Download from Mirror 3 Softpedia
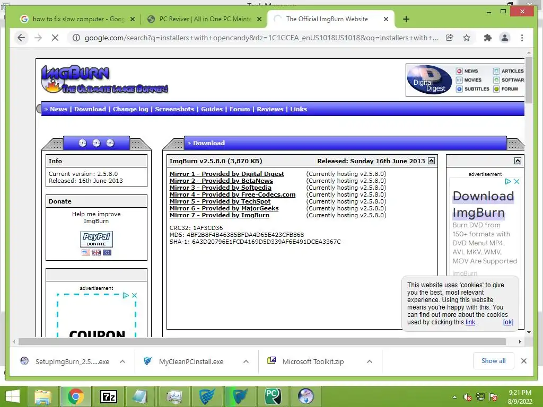 tap(220, 188)
